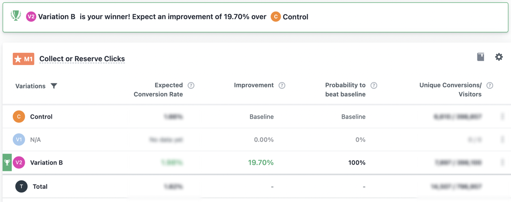This screenshot has height=202, width=511.
Task: Click the 19.70% improvement value
Action: click(261, 162)
